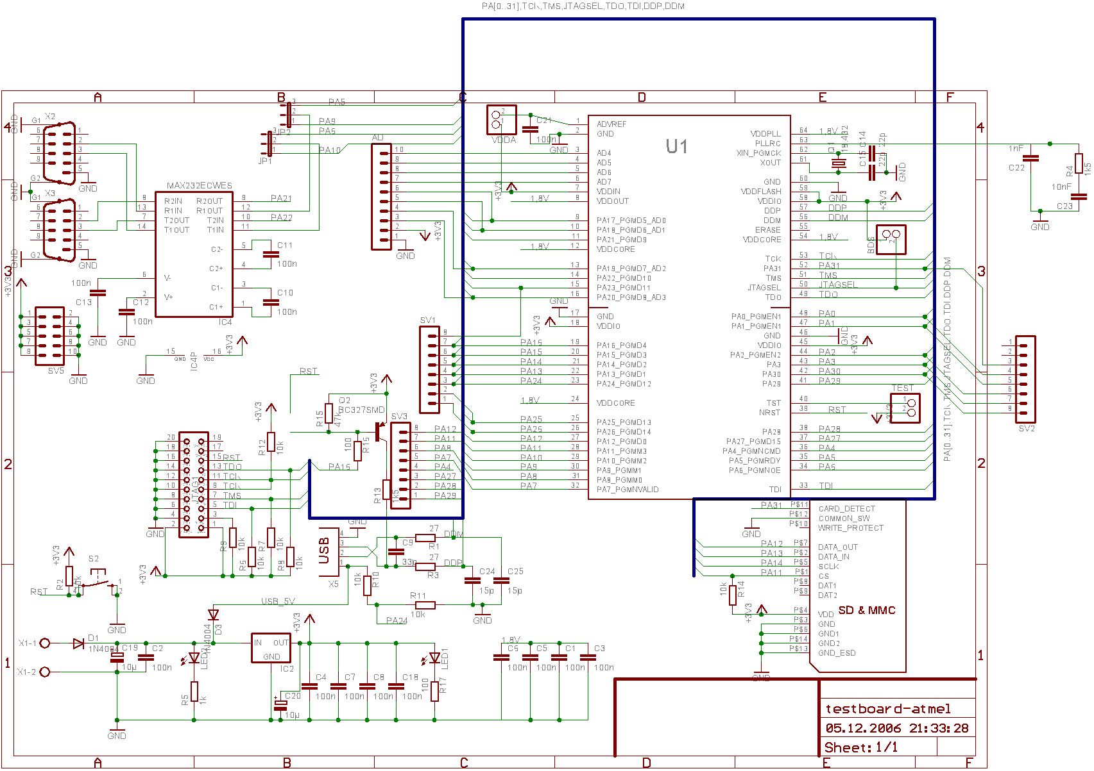Screen dimensions: 1094x771
Task: Click the testboard-atmel title text
Action: pyautogui.click(x=889, y=709)
